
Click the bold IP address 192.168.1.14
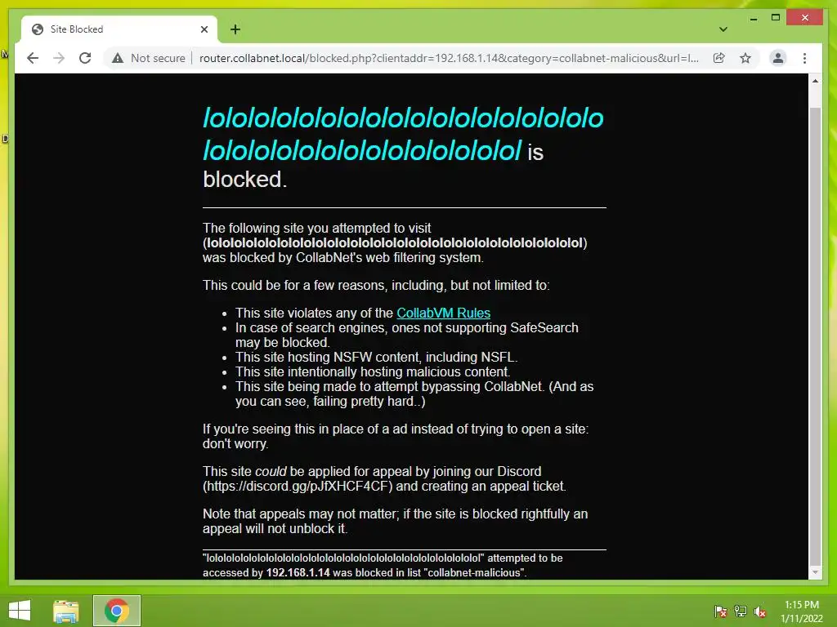coord(298,572)
